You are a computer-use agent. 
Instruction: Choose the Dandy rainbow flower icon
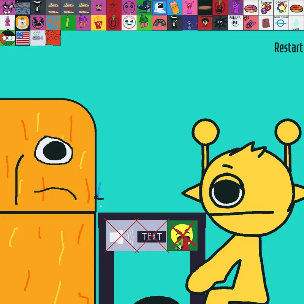[281, 8]
